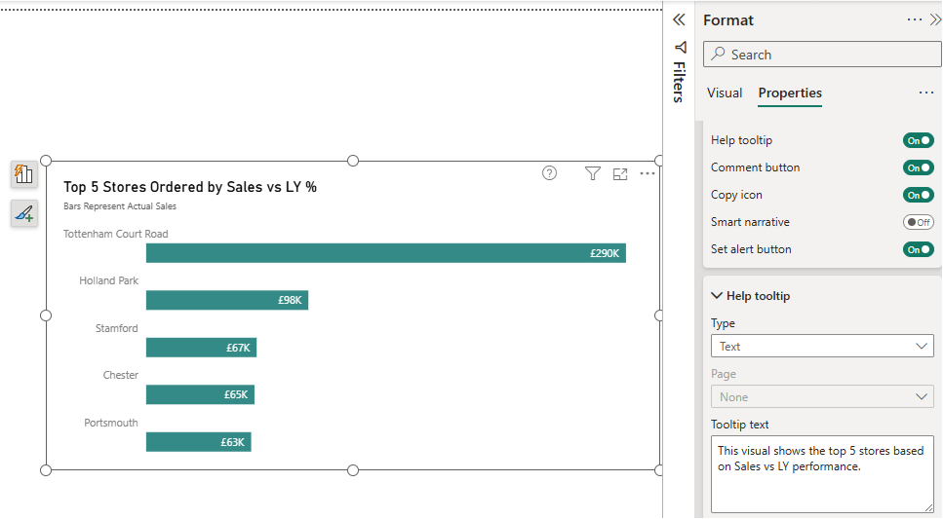Open the Page dropdown showing None
Viewport: 943px width, 519px height.
pyautogui.click(x=822, y=397)
